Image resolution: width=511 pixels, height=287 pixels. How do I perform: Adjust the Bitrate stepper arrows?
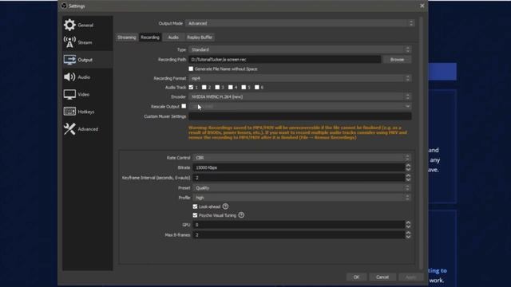pos(408,167)
